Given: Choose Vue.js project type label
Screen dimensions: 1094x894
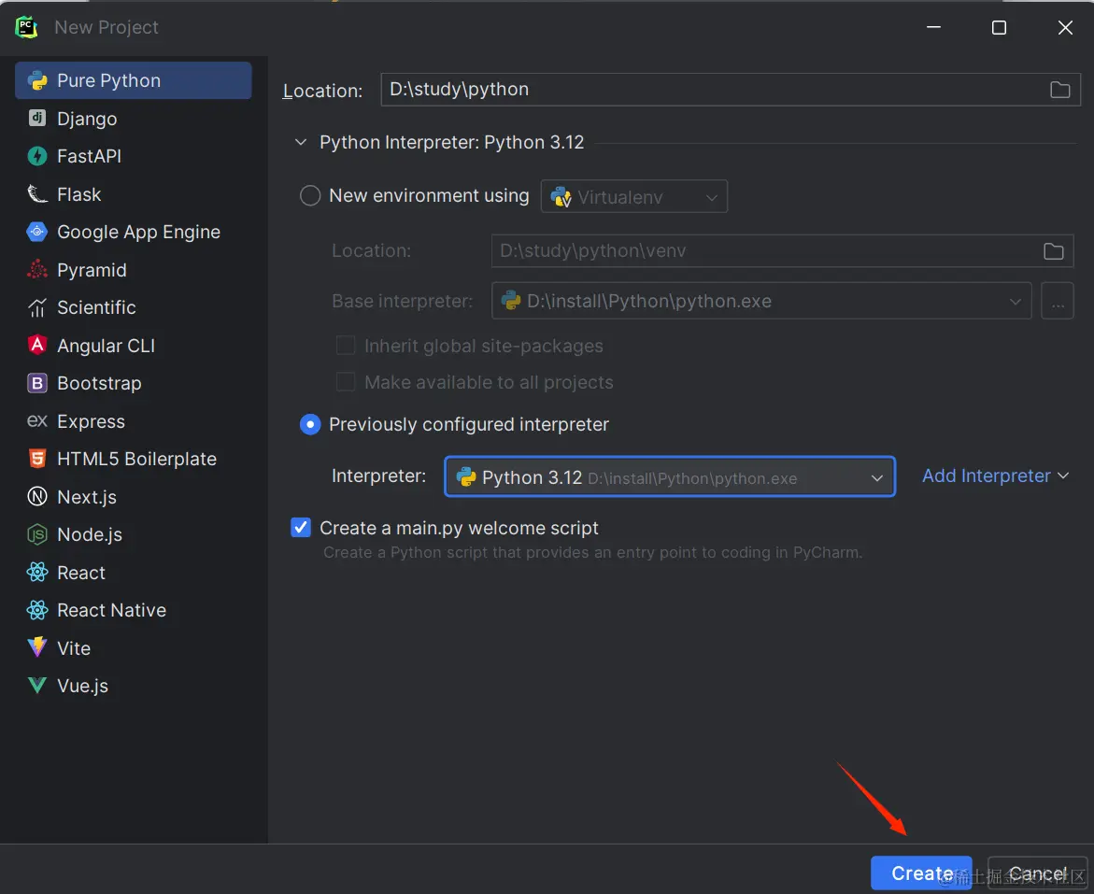Looking at the screenshot, I should (x=82, y=686).
